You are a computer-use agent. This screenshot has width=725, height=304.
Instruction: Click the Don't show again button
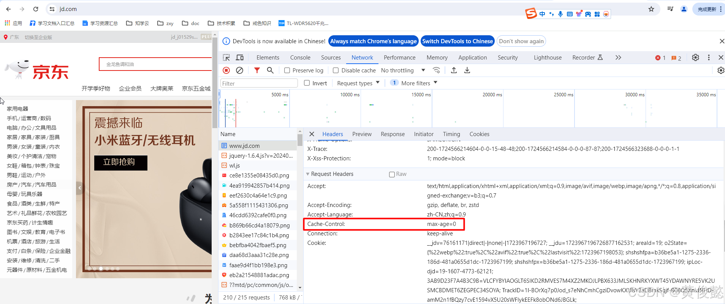coord(521,41)
